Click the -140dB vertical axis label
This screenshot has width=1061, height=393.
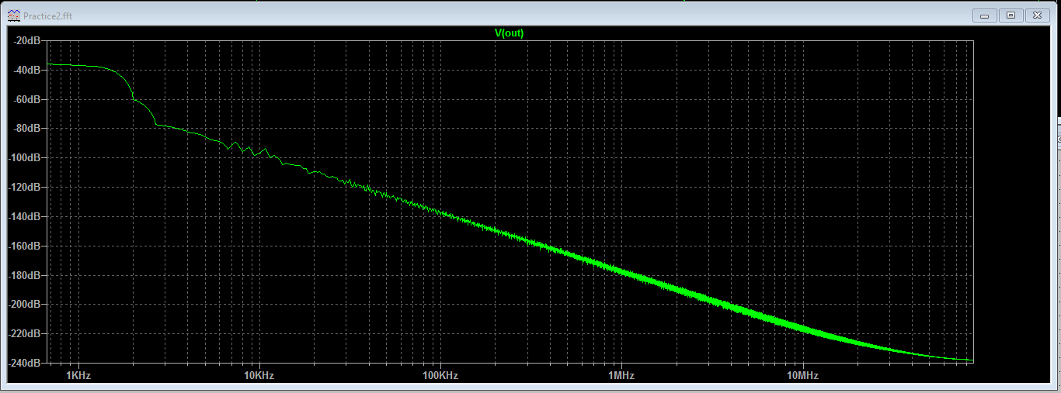25,216
